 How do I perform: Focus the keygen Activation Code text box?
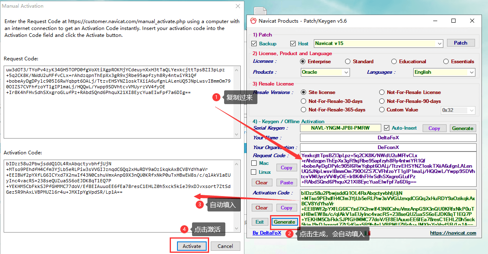click(x=388, y=207)
